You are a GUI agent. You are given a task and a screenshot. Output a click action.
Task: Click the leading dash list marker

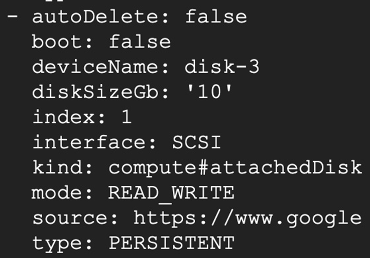click(x=12, y=17)
